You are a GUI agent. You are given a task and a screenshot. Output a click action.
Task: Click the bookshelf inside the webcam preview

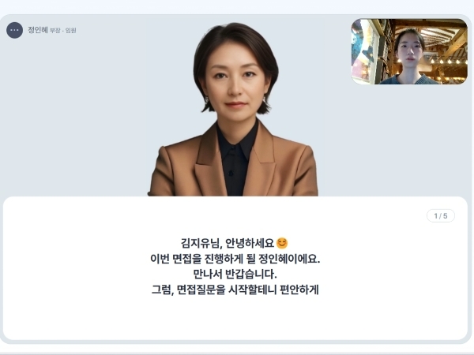tap(384, 51)
